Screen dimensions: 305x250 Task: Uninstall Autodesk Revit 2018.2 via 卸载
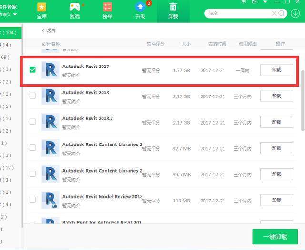click(x=276, y=122)
